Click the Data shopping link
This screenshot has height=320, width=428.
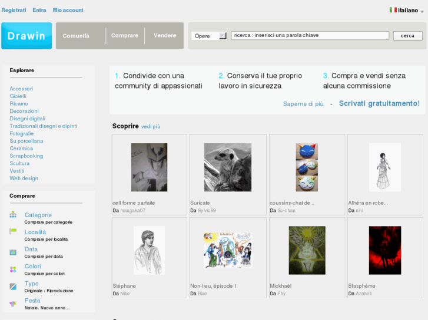(x=31, y=249)
